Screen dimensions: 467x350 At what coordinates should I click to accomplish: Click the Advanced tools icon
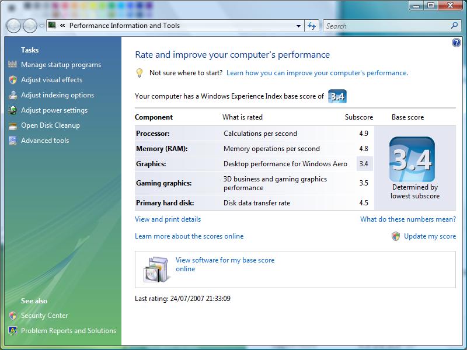coord(13,141)
